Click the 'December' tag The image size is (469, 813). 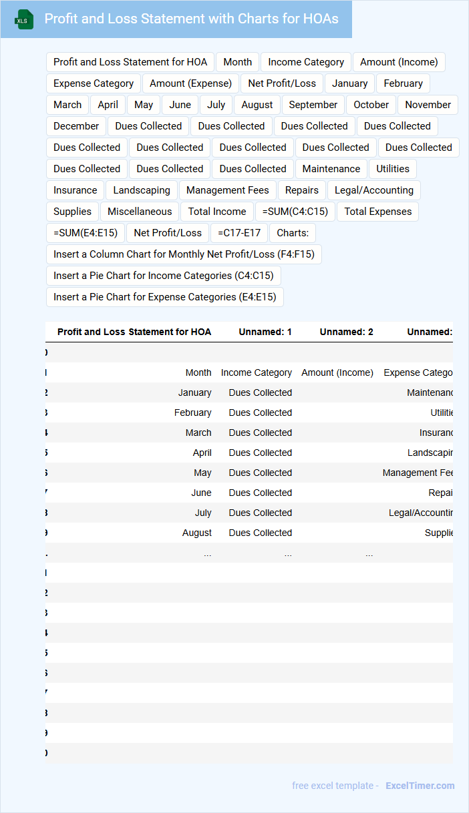click(x=76, y=126)
